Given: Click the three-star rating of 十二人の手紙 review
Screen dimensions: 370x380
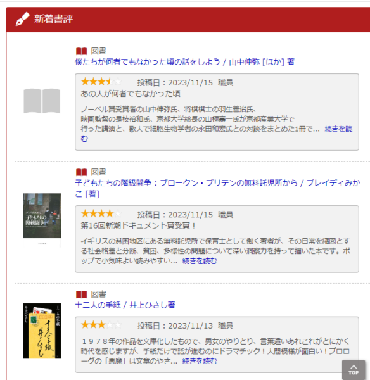Looking at the screenshot, I should [x=101, y=324].
